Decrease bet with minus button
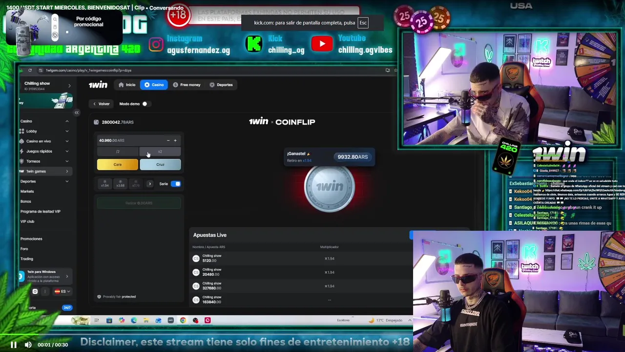The image size is (625, 352). [168, 141]
